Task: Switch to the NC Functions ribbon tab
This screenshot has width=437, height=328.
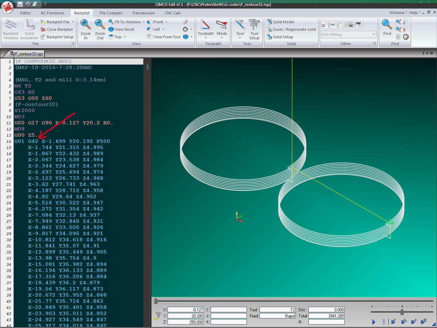Action: point(52,13)
